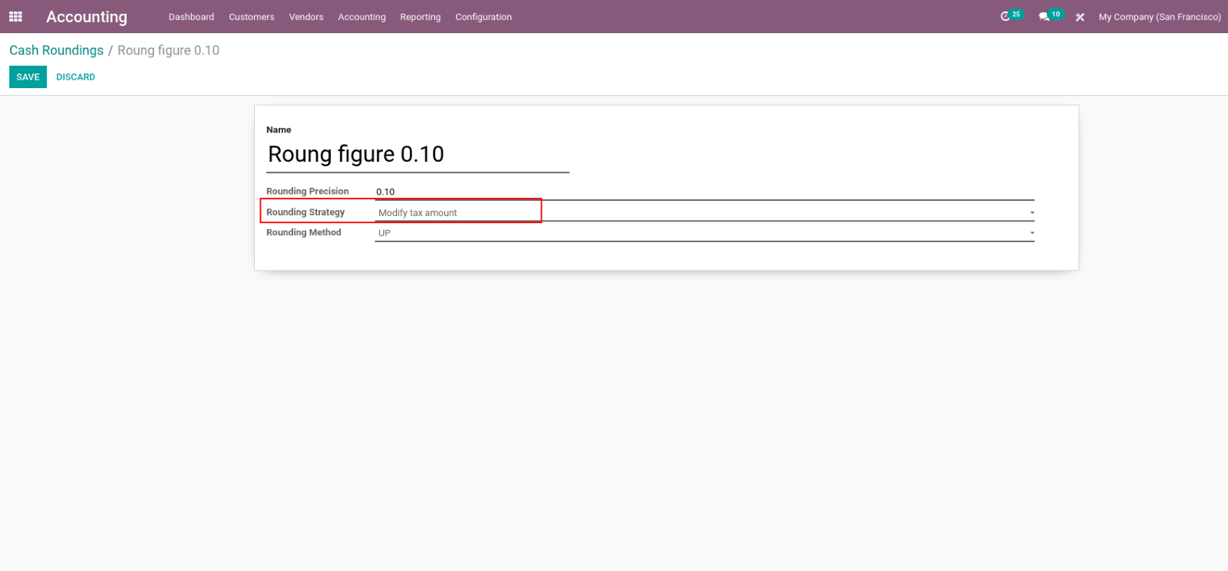Open the Accounting menu item

point(361,17)
